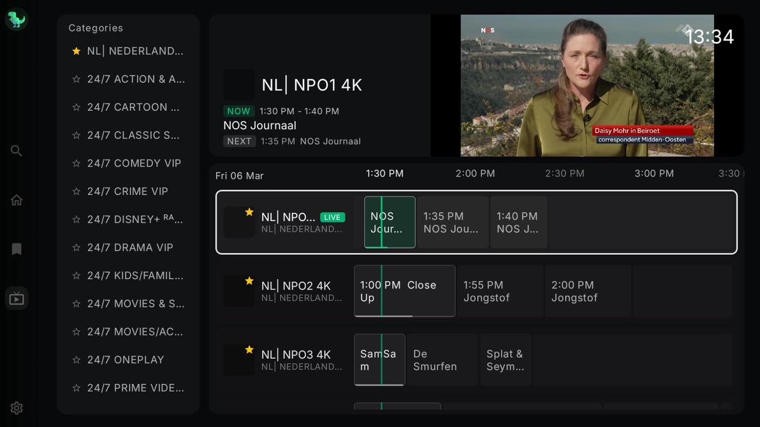This screenshot has height=427, width=760.
Task: Open De Smurfen program on NPO3
Action: (x=442, y=360)
